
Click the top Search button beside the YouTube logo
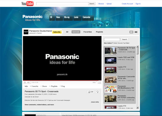coord(92,3)
